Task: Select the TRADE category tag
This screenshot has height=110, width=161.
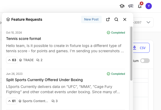Action: click(26, 60)
